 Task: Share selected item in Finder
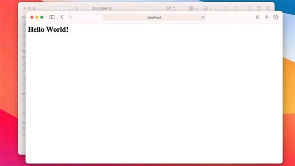pyautogui.click(x=227, y=8)
